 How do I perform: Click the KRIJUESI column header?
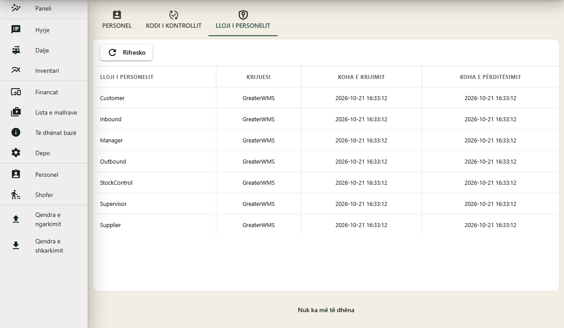pos(259,77)
